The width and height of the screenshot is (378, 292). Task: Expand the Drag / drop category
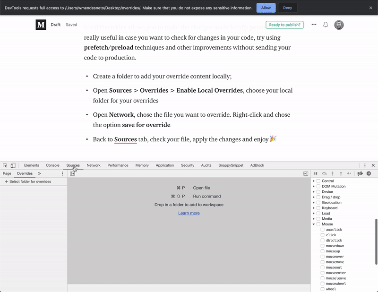pos(314,197)
